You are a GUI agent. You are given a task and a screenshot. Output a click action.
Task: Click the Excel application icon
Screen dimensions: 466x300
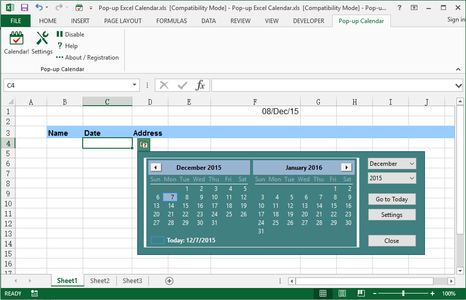[x=10, y=8]
